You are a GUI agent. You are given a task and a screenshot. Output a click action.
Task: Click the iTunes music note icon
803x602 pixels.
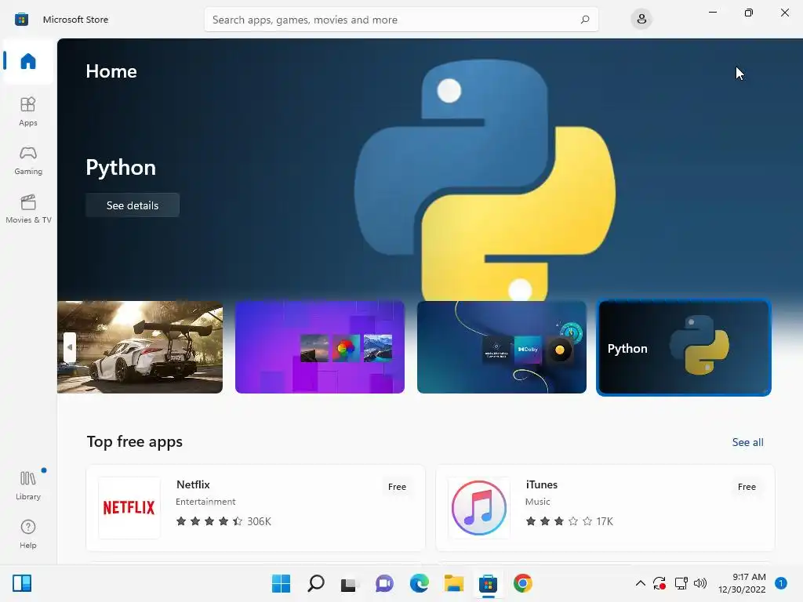pos(479,508)
